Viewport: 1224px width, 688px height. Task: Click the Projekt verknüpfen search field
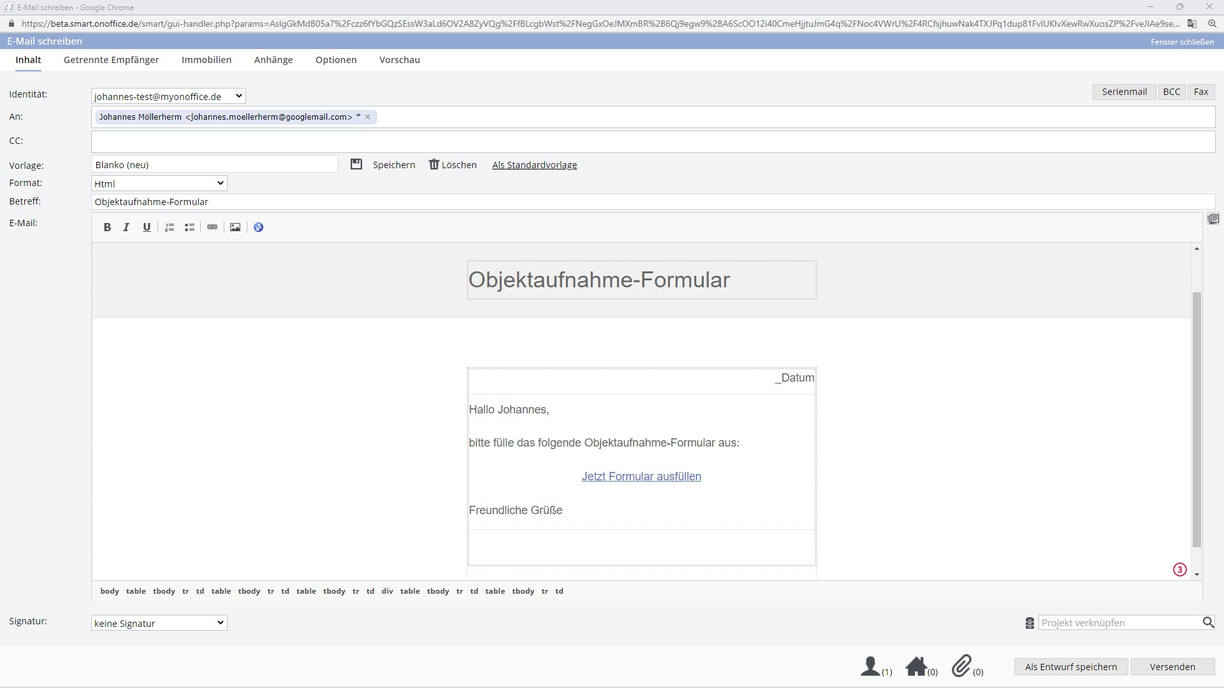click(x=1119, y=623)
